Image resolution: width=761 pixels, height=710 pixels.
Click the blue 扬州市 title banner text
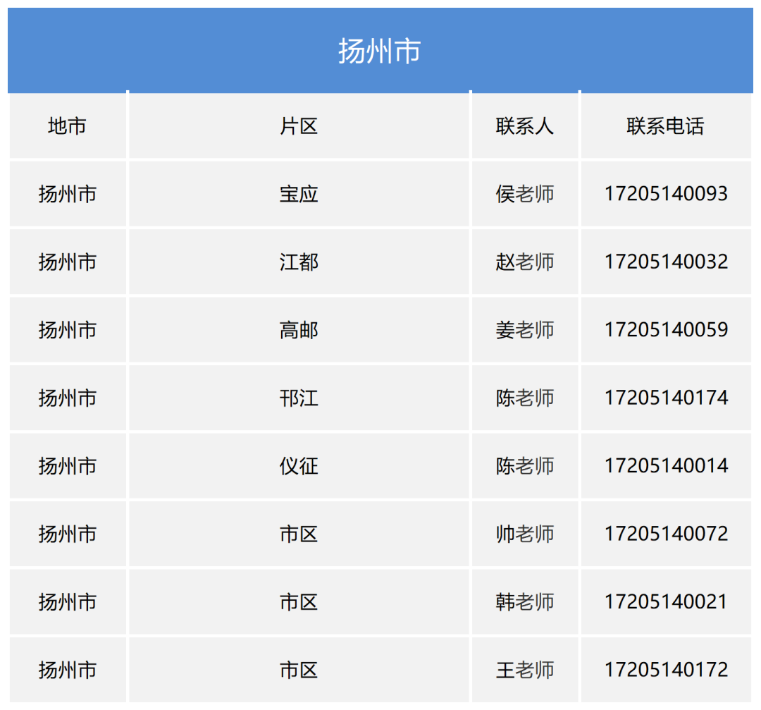point(380,51)
